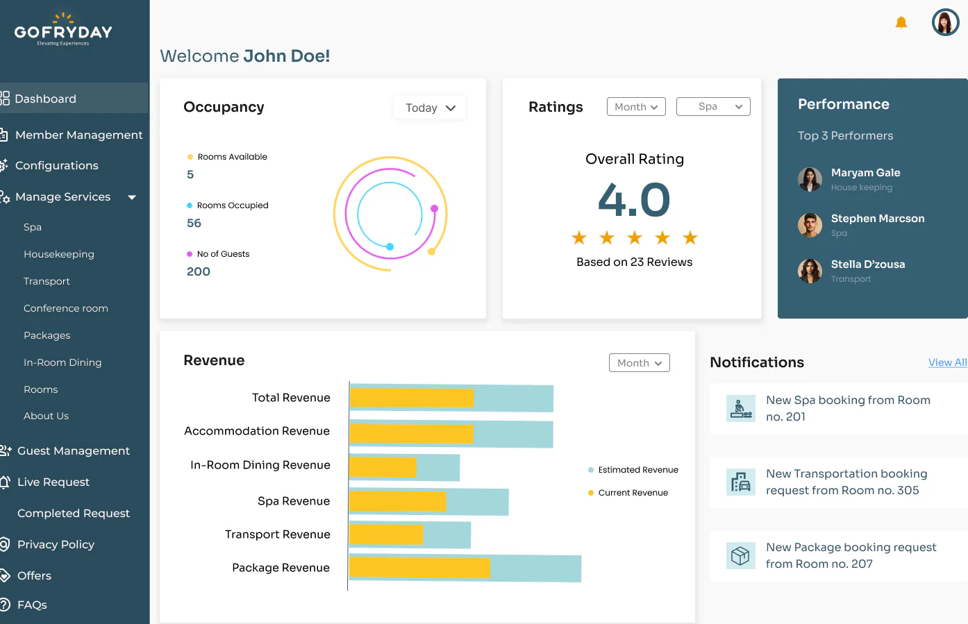This screenshot has height=624, width=968.
Task: Select the Conference room submenu item
Action: pos(66,308)
